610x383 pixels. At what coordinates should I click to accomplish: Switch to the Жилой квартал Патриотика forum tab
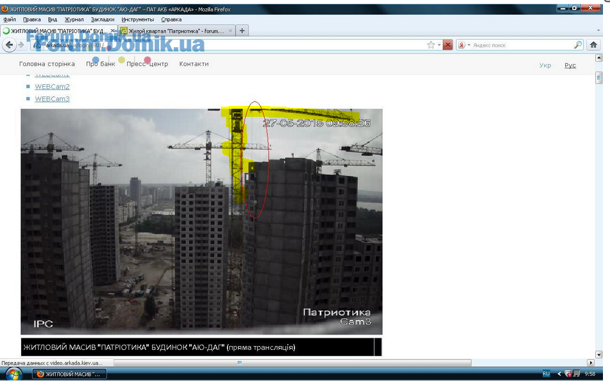click(x=177, y=31)
